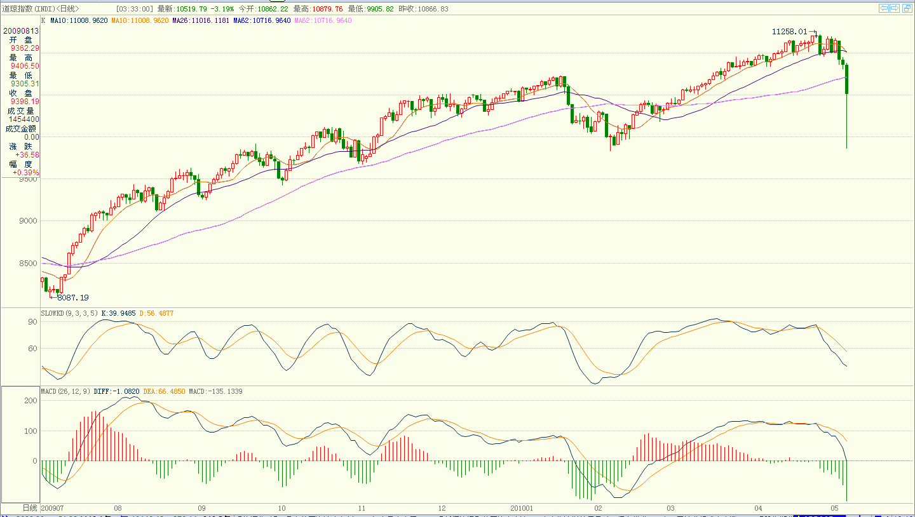Click the 成交金额 value 0.00

[x=32, y=137]
